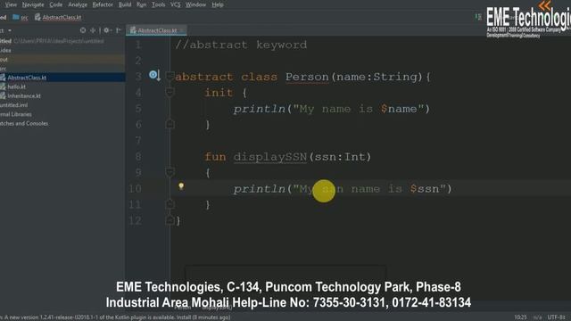Click the fold end marker on line 6
The image size is (571, 321).
click(170, 125)
